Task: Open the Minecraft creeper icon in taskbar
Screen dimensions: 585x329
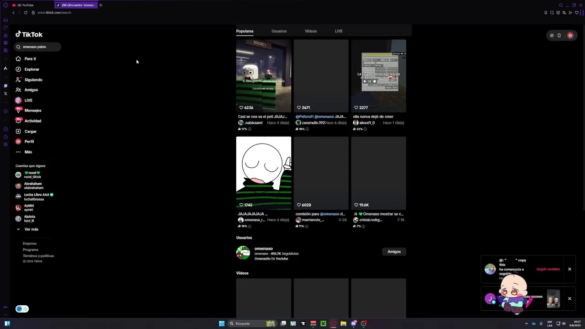Action: point(323,324)
